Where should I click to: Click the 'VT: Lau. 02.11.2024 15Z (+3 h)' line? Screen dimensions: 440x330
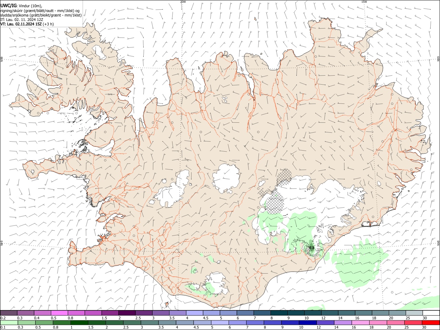27,24
